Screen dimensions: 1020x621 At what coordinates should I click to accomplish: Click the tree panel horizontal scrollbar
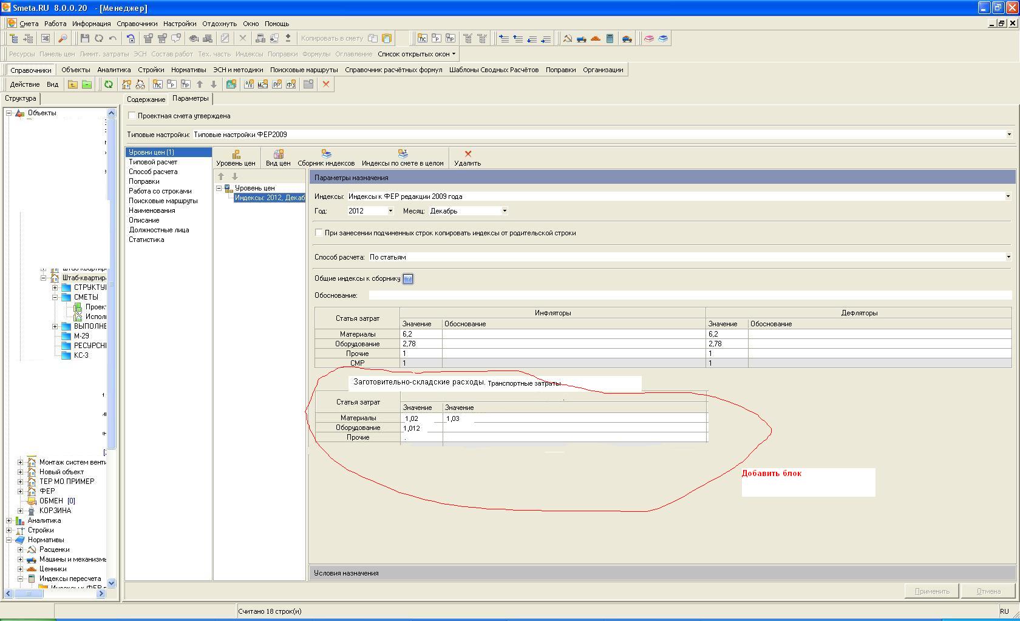[55, 594]
